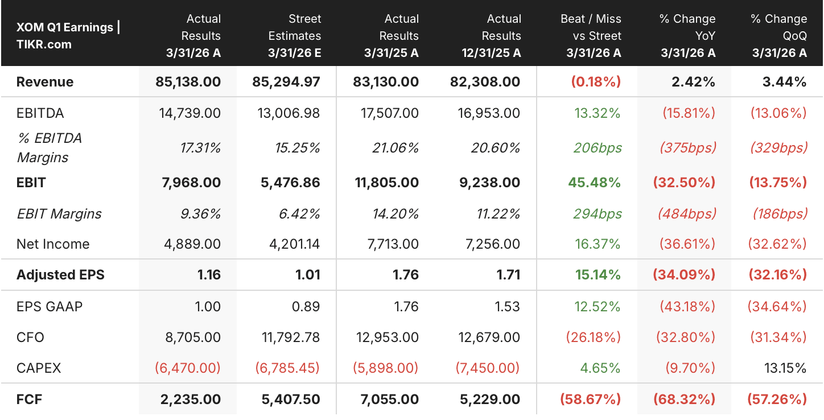Click EBIT margin beat "294bps"
This screenshot has height=420, width=824.
tap(598, 214)
